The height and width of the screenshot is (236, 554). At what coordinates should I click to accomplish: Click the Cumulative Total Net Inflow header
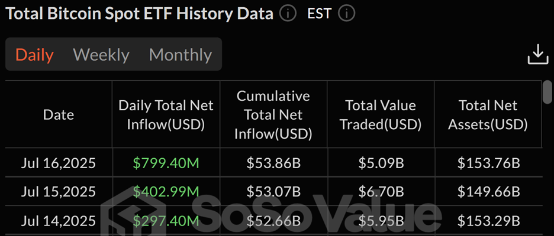(x=273, y=115)
